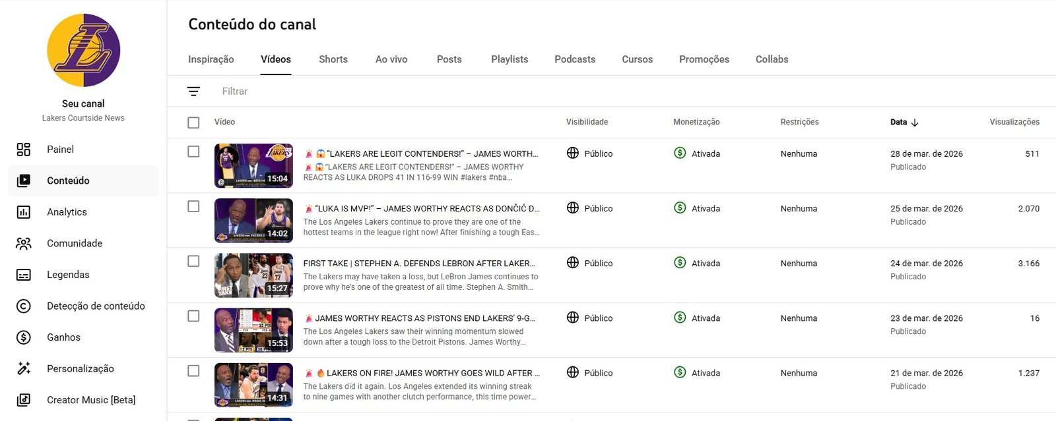Image resolution: width=1056 pixels, height=421 pixels.
Task: Click the Creator Music [Beta] label
Action: tap(91, 400)
